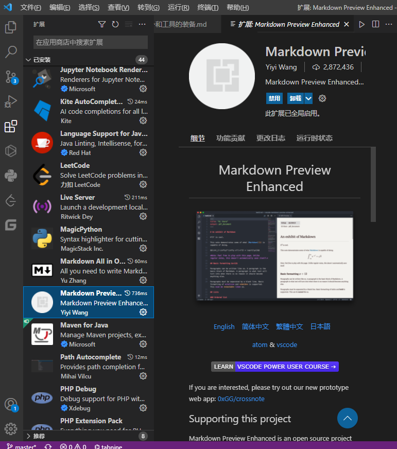Switch to the 功能贡献 tab
Screen dimensions: 397x449
231,138
